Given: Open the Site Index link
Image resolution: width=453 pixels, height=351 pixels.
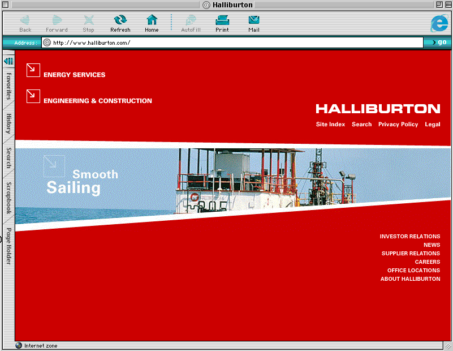Looking at the screenshot, I should coord(330,125).
